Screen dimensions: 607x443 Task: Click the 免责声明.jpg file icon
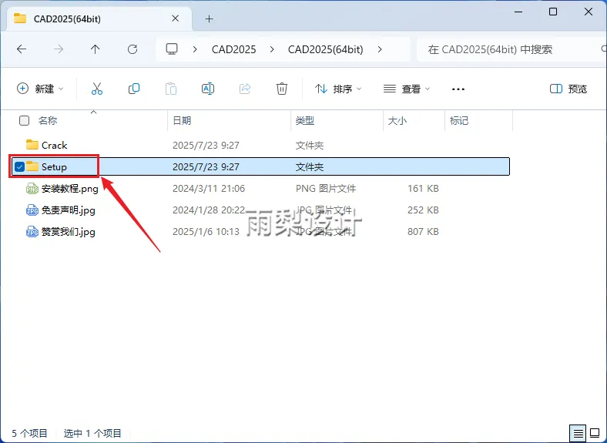point(32,210)
